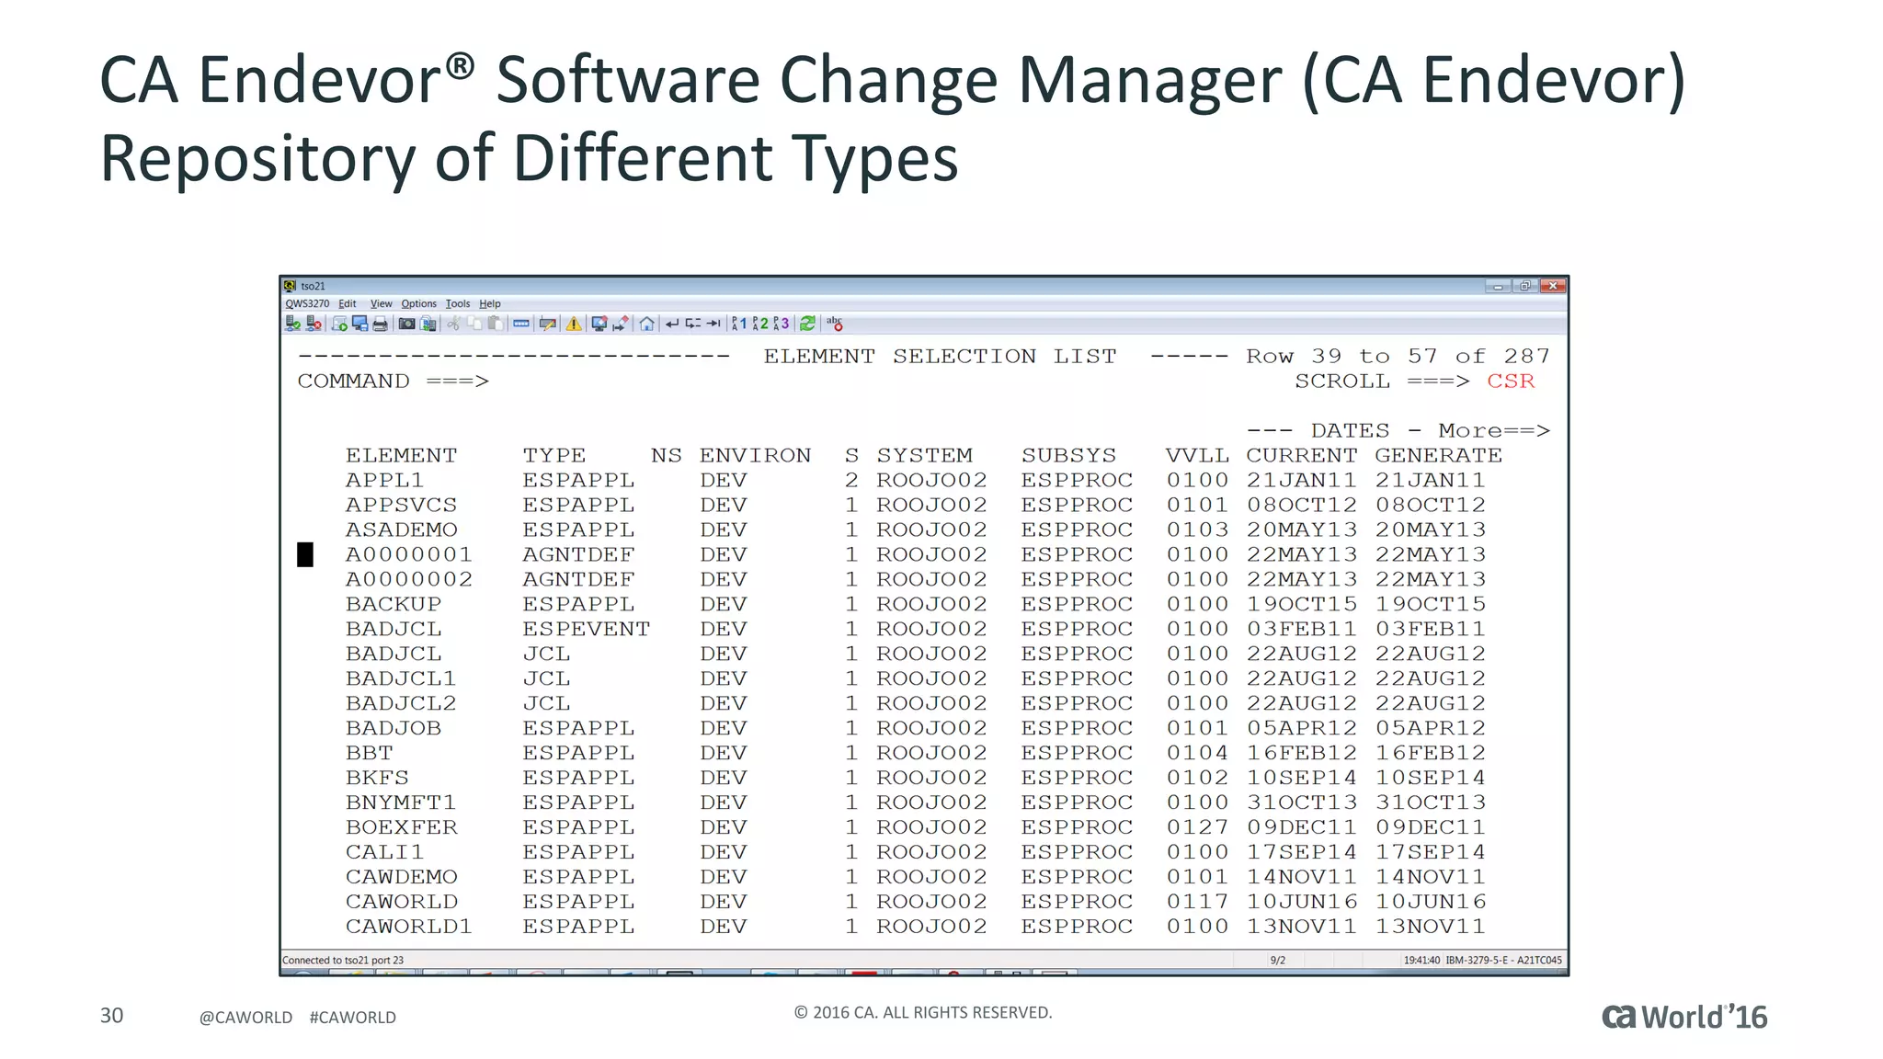1883x1059 pixels.
Task: Click the PA3 key icon
Action: tap(782, 324)
